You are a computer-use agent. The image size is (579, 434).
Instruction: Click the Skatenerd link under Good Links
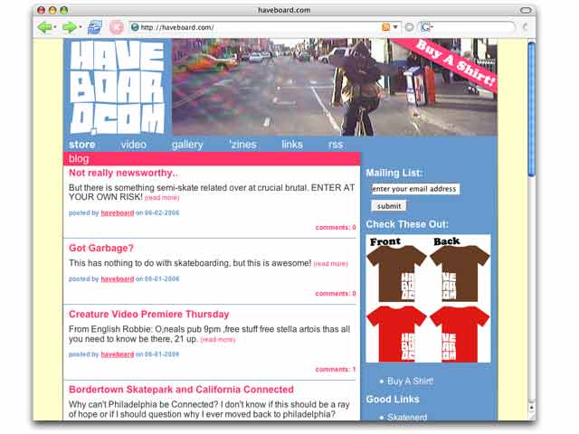407,417
